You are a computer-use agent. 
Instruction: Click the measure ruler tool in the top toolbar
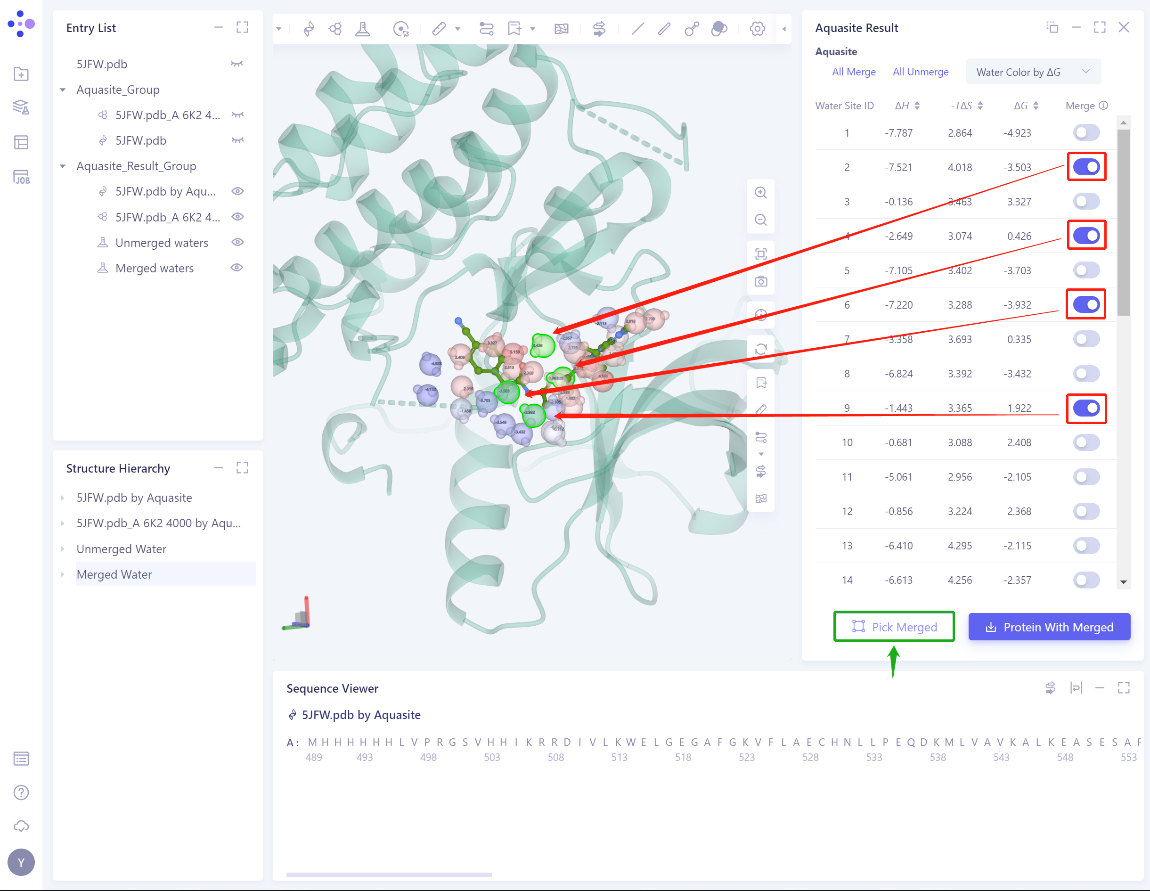pyautogui.click(x=439, y=28)
